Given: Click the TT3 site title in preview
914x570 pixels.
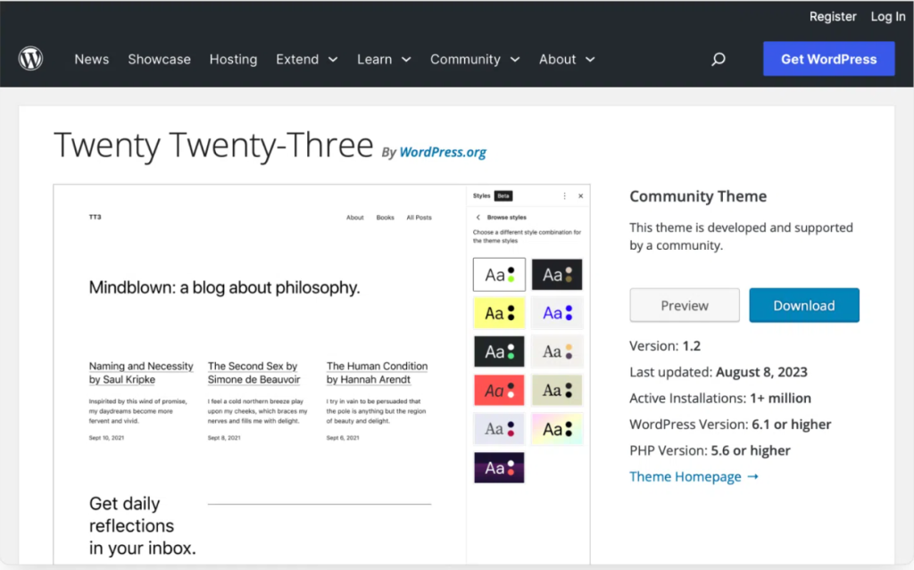Looking at the screenshot, I should [95, 217].
